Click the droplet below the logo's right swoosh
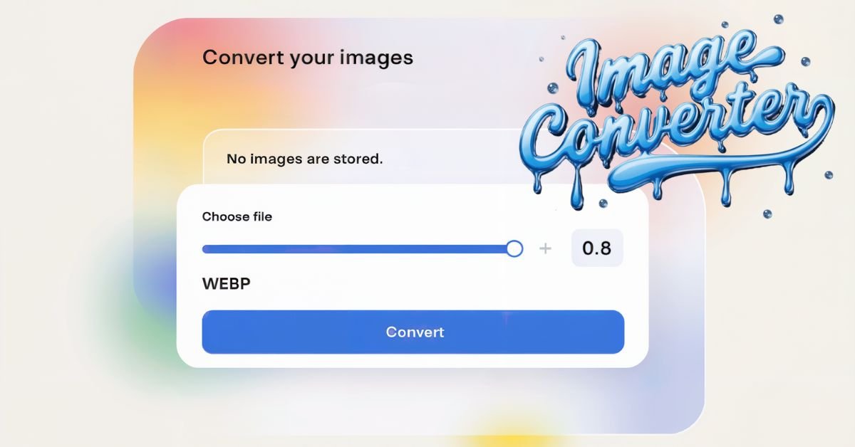Image resolution: width=855 pixels, height=447 pixels. coord(767,214)
